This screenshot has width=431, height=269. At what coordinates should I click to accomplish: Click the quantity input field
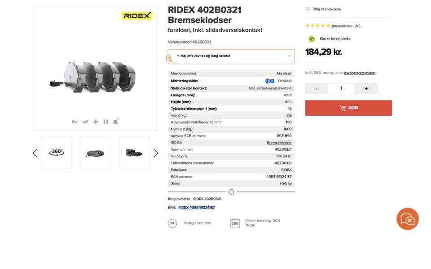pos(341,89)
